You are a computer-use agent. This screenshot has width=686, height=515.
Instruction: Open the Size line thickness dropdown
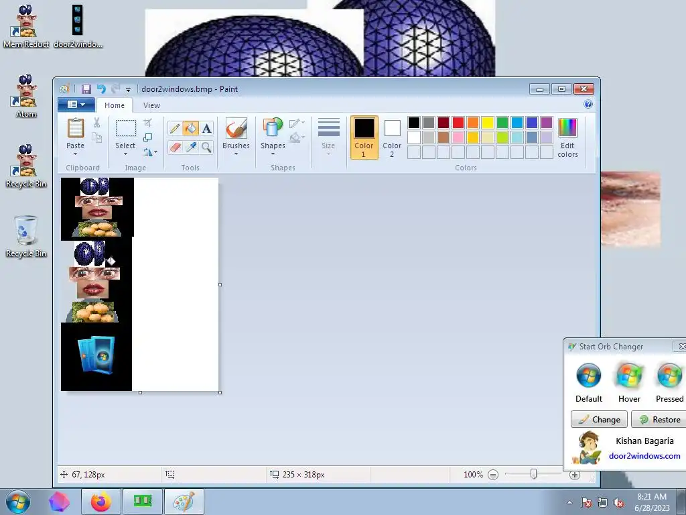[x=328, y=136]
